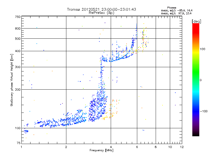Click the x-axis tick label '10'
This screenshot has width=214, height=160.
[x=170, y=147]
